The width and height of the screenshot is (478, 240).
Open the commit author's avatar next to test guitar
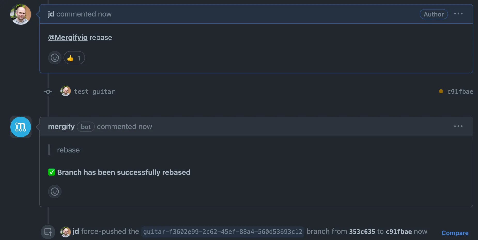point(65,91)
